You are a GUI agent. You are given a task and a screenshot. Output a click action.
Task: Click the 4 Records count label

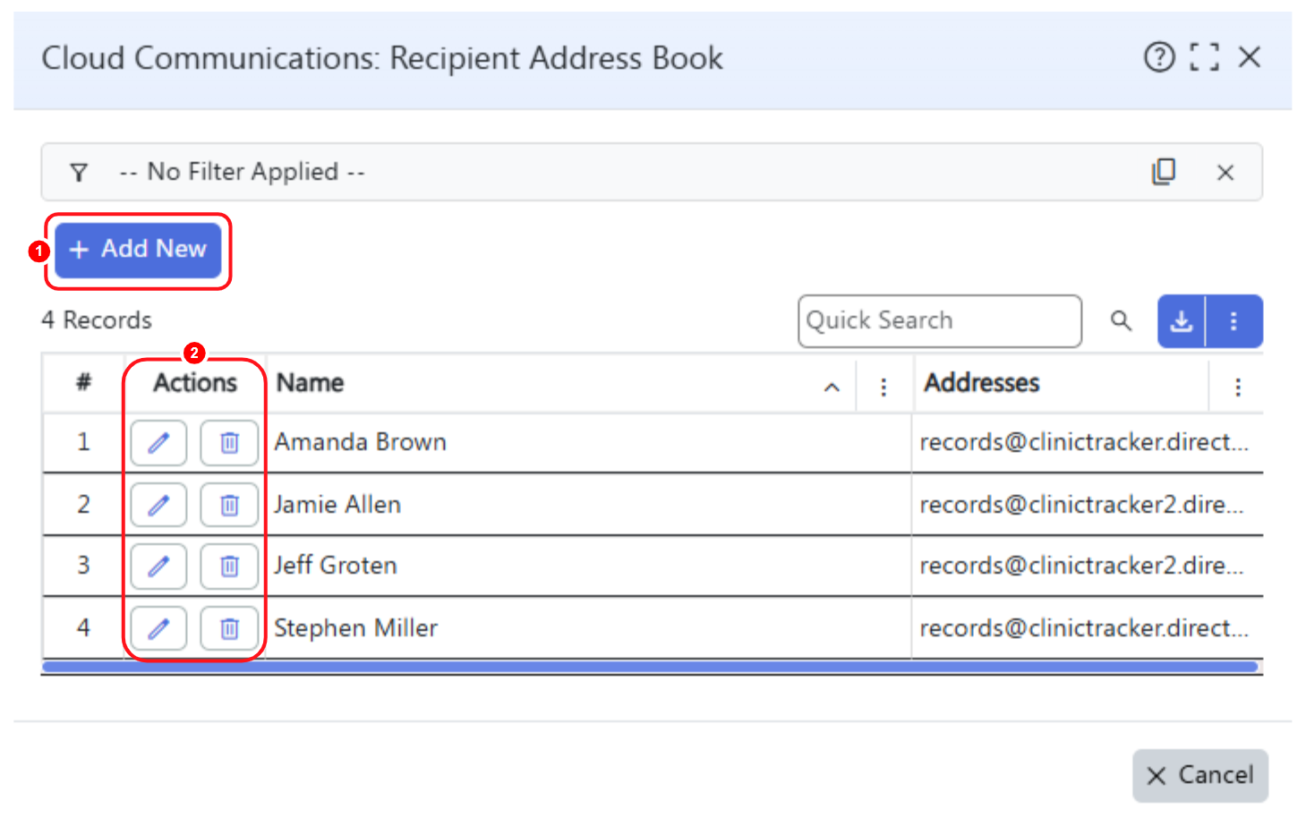pyautogui.click(x=97, y=320)
